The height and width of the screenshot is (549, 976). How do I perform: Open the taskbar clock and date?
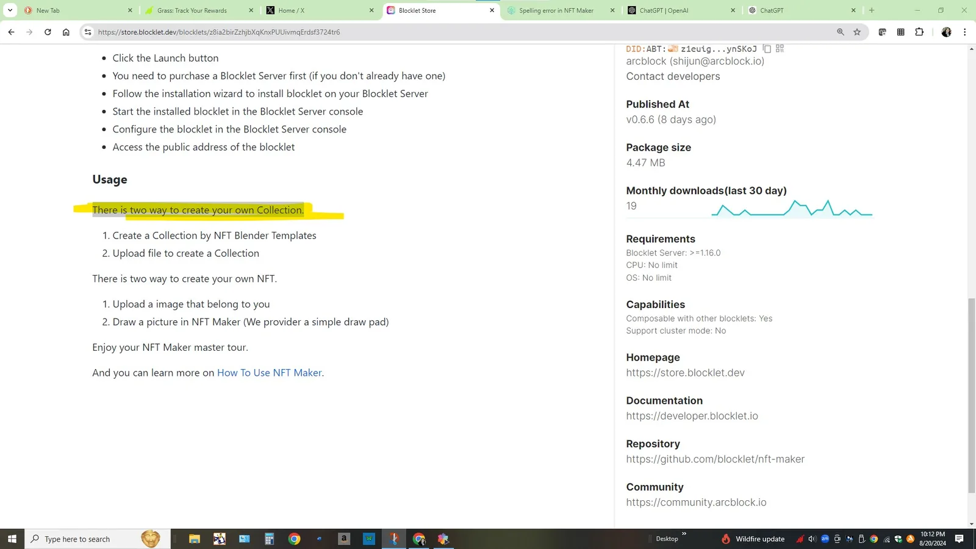(x=933, y=539)
